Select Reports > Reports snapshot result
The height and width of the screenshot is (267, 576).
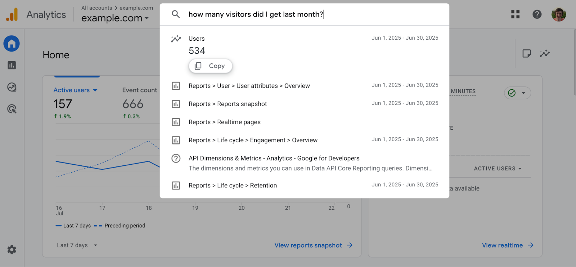click(228, 104)
